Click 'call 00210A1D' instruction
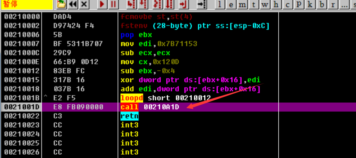Screen dimensions: 356x158 coord(150,107)
